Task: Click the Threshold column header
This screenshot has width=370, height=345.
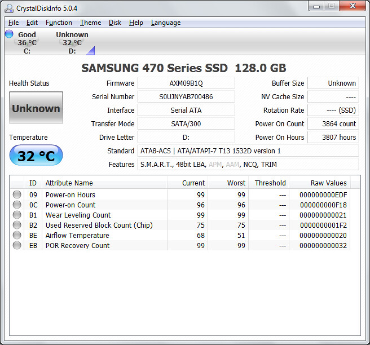Action: click(269, 183)
